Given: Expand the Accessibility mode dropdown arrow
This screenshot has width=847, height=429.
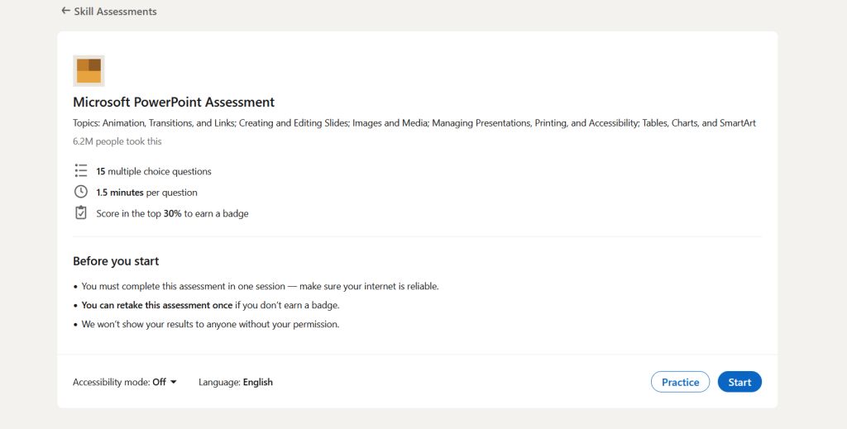Looking at the screenshot, I should tap(174, 382).
